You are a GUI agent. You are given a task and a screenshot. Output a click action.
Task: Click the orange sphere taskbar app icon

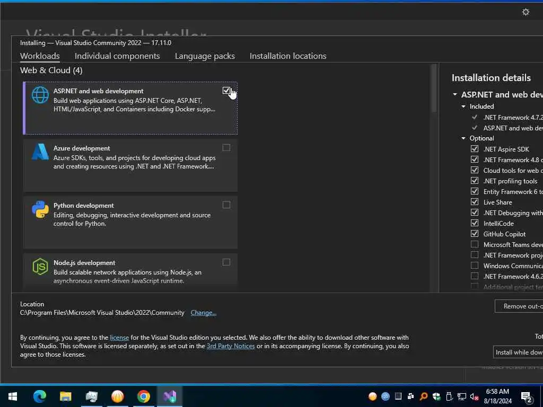click(117, 396)
